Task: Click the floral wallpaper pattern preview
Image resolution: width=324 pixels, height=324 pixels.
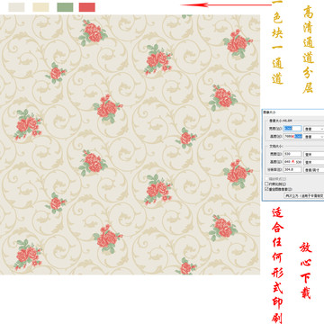Action: tap(130, 145)
